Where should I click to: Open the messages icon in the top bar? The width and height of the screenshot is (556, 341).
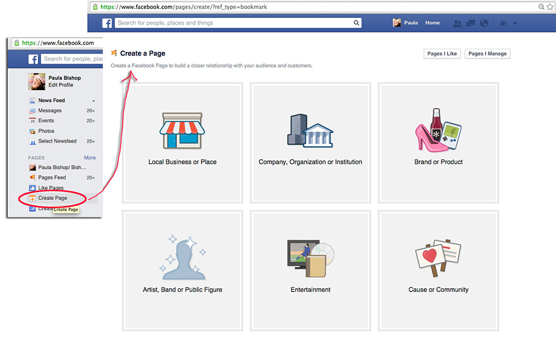point(470,23)
